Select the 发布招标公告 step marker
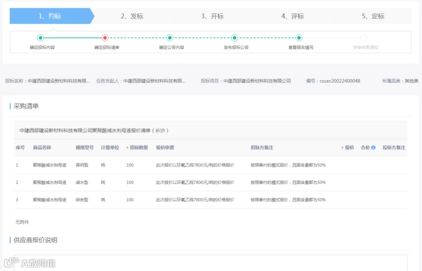 pos(234,38)
